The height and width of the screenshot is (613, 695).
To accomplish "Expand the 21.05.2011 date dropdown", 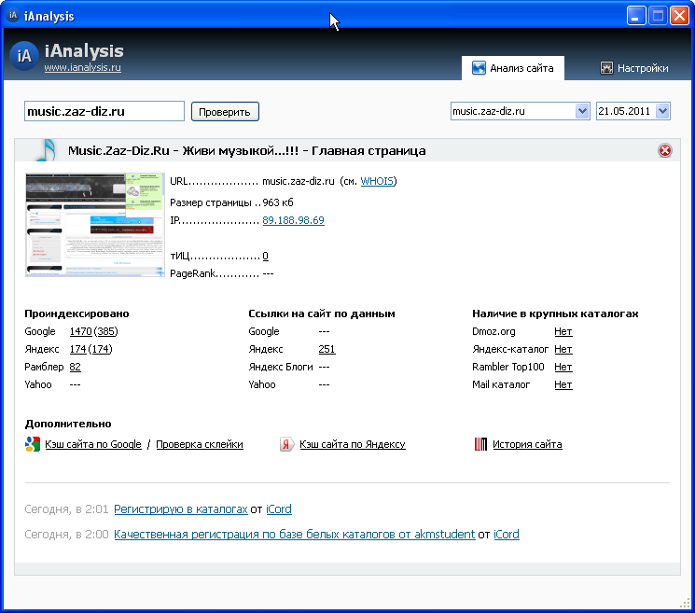I will click(x=662, y=111).
